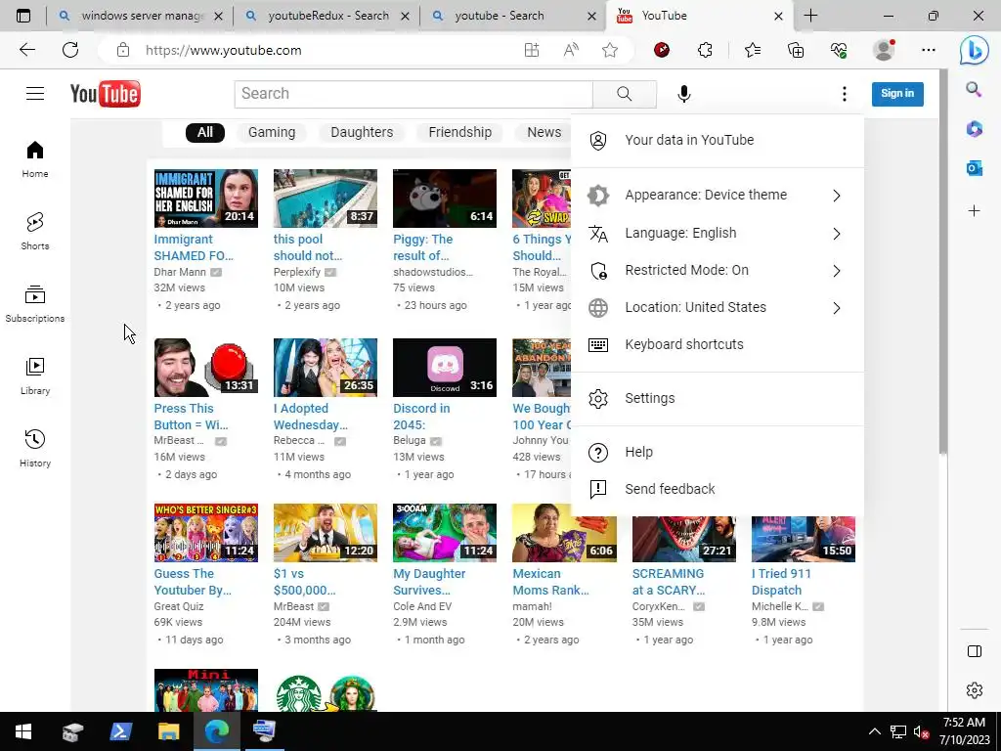Open Settings from the YouTube menu
This screenshot has width=1001, height=751.
(x=718, y=399)
